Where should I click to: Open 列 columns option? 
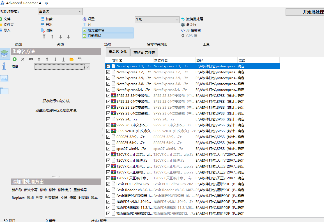pyautogui.click(x=87, y=25)
